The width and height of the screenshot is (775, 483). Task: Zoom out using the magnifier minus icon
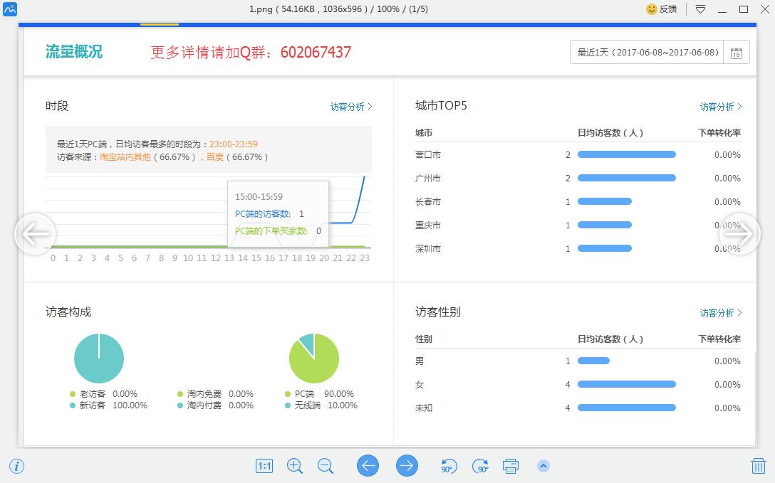(x=326, y=466)
